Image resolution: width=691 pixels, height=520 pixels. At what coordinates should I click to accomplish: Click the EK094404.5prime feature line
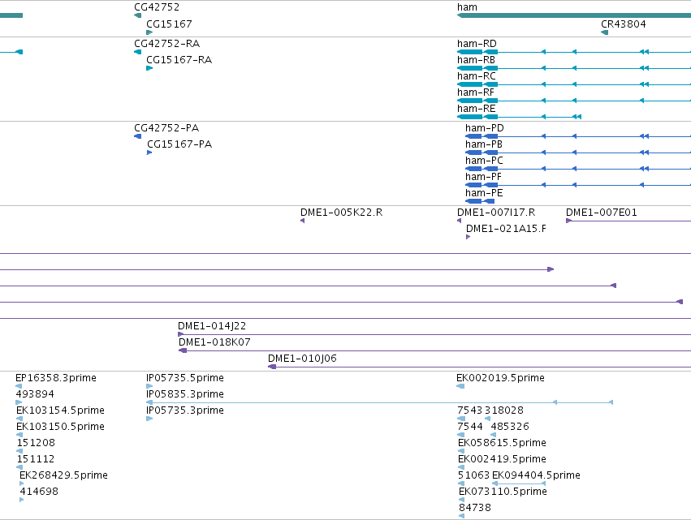pos(519,483)
